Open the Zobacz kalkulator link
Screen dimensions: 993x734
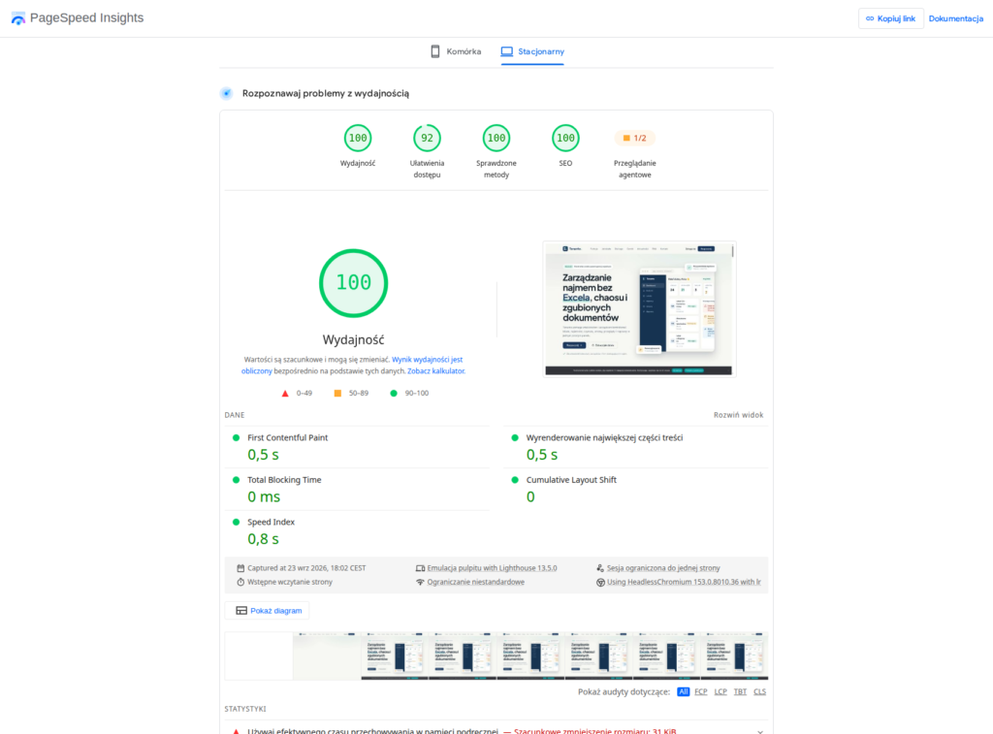point(435,371)
